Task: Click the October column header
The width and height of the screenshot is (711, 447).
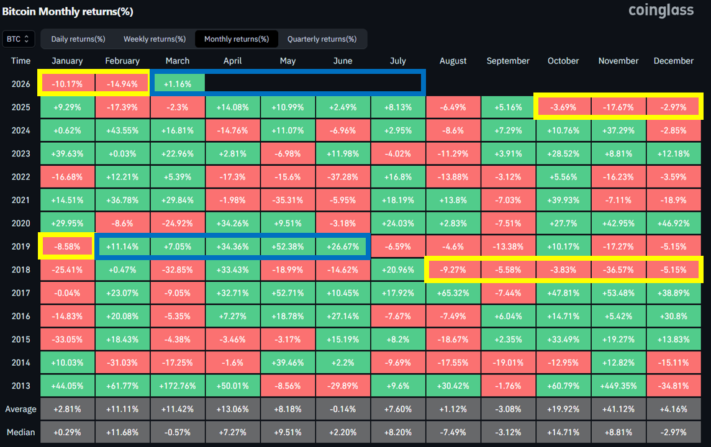Action: (563, 61)
